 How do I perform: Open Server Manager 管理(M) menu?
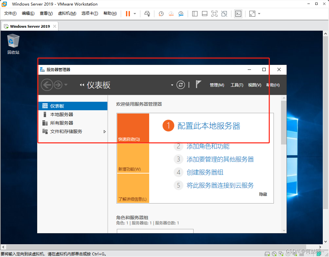(x=217, y=85)
